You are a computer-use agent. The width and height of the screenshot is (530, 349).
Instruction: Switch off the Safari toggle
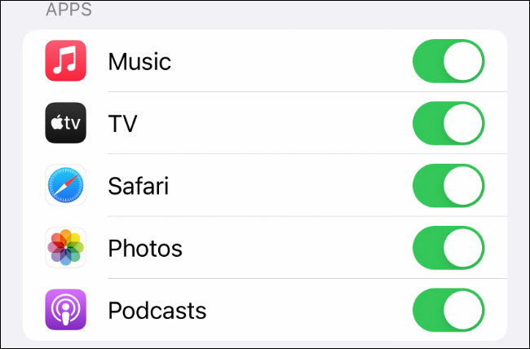click(x=448, y=185)
